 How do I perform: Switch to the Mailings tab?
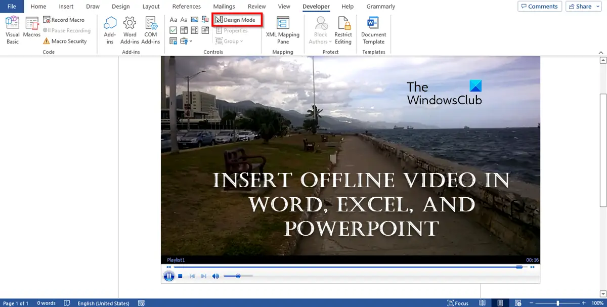point(224,7)
